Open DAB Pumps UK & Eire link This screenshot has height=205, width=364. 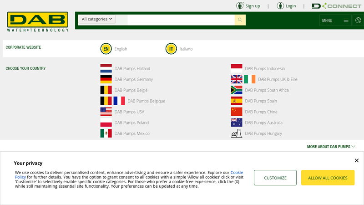[x=278, y=79]
